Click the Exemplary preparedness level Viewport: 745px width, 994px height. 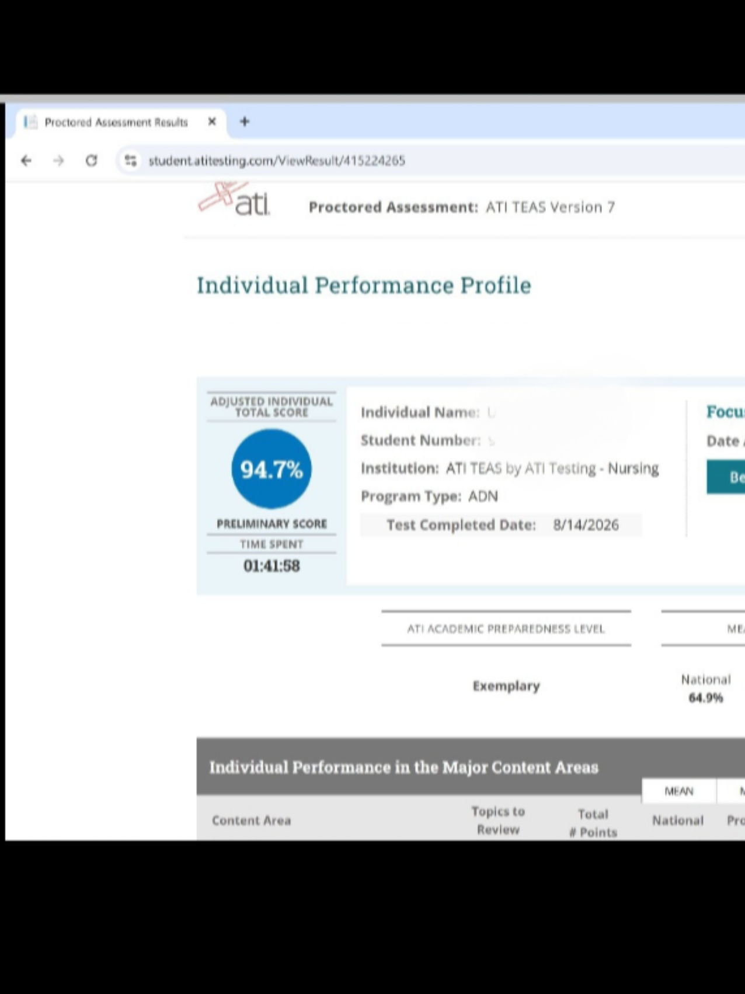(506, 686)
